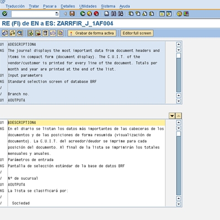Click the 'Nº de sucursal' line
Viewport: 220px width, 220px height.
click(23, 178)
